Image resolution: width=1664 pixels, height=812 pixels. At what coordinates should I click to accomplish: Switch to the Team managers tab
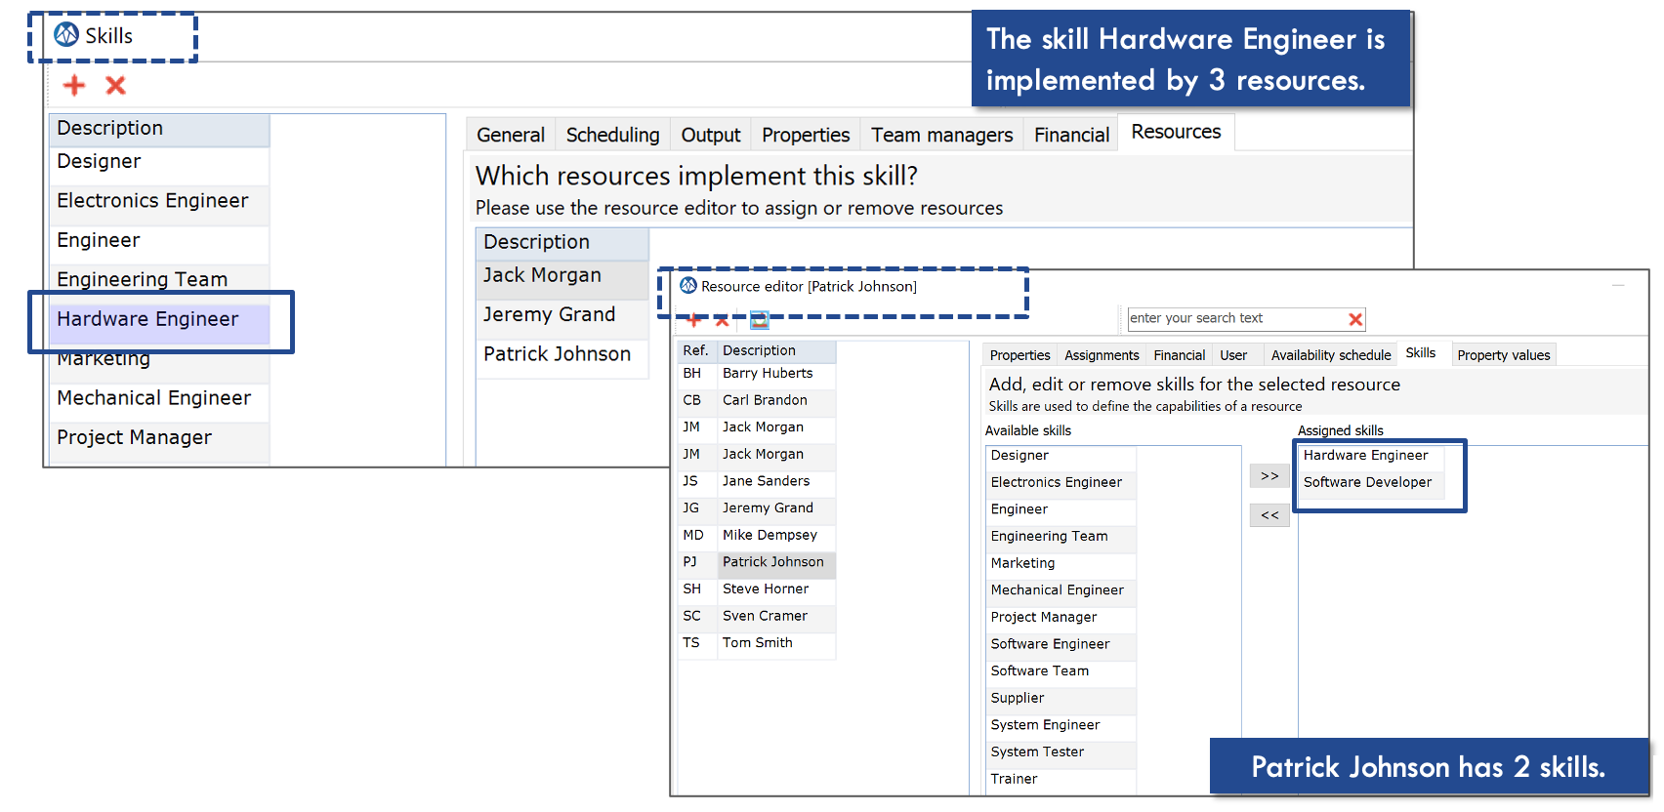pyautogui.click(x=941, y=135)
